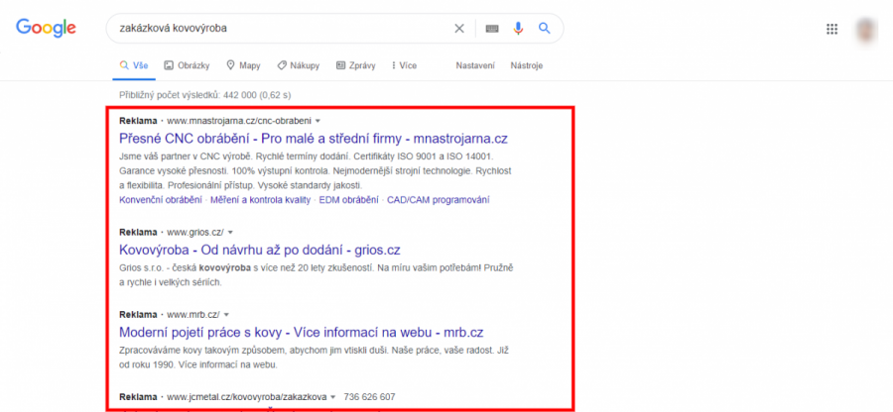Open 'Přesné CNC obrábění' ad title
Screen dimensions: 893x412
[314, 139]
